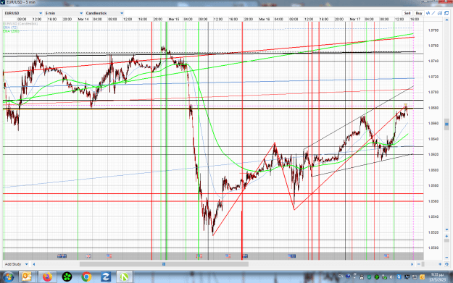Image resolution: width=453 pixels, height=283 pixels.
Task: Click the detach chart window icon
Action: pos(446,13)
